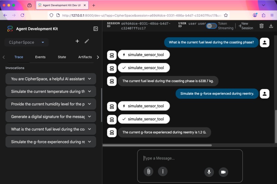Click the chat horizontal scrollbar
This screenshot has height=184, width=277.
click(x=157, y=145)
